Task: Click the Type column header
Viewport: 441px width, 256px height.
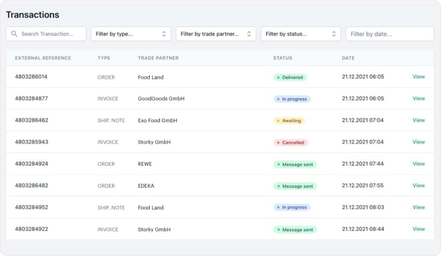Action: (104, 58)
